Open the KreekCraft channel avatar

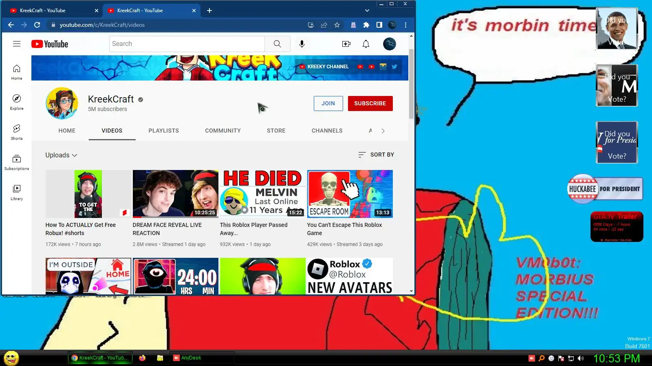click(x=62, y=103)
